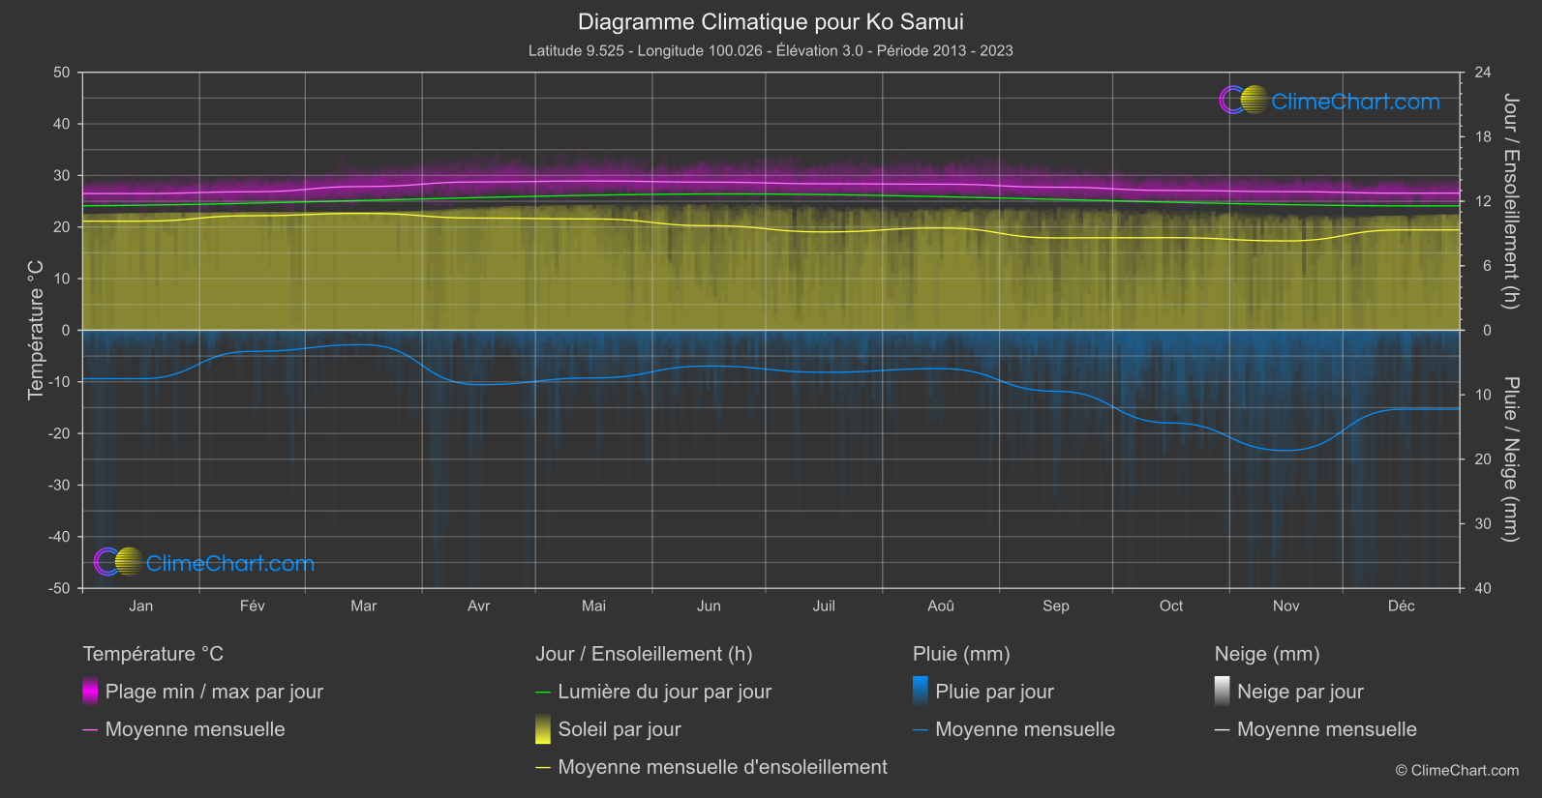Viewport: 1542px width, 798px height.
Task: Click the 'Avr' month label
Action: click(x=479, y=606)
